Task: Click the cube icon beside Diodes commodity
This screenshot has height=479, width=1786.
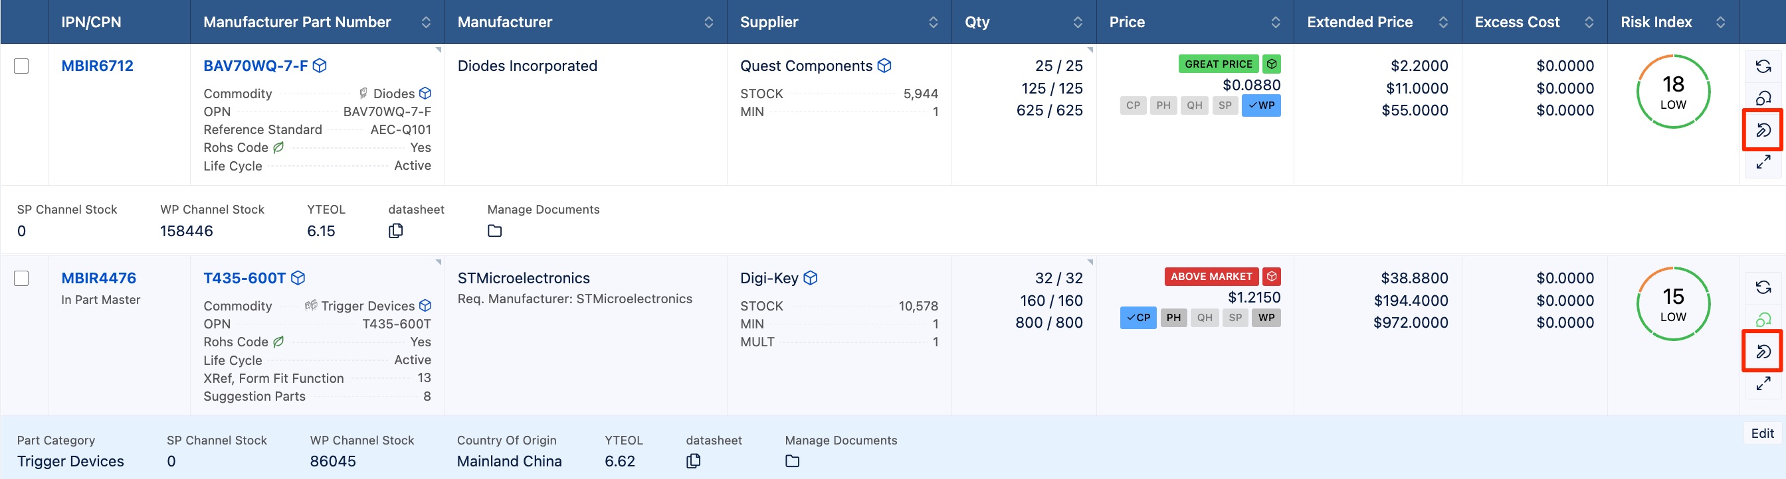Action: [x=426, y=94]
